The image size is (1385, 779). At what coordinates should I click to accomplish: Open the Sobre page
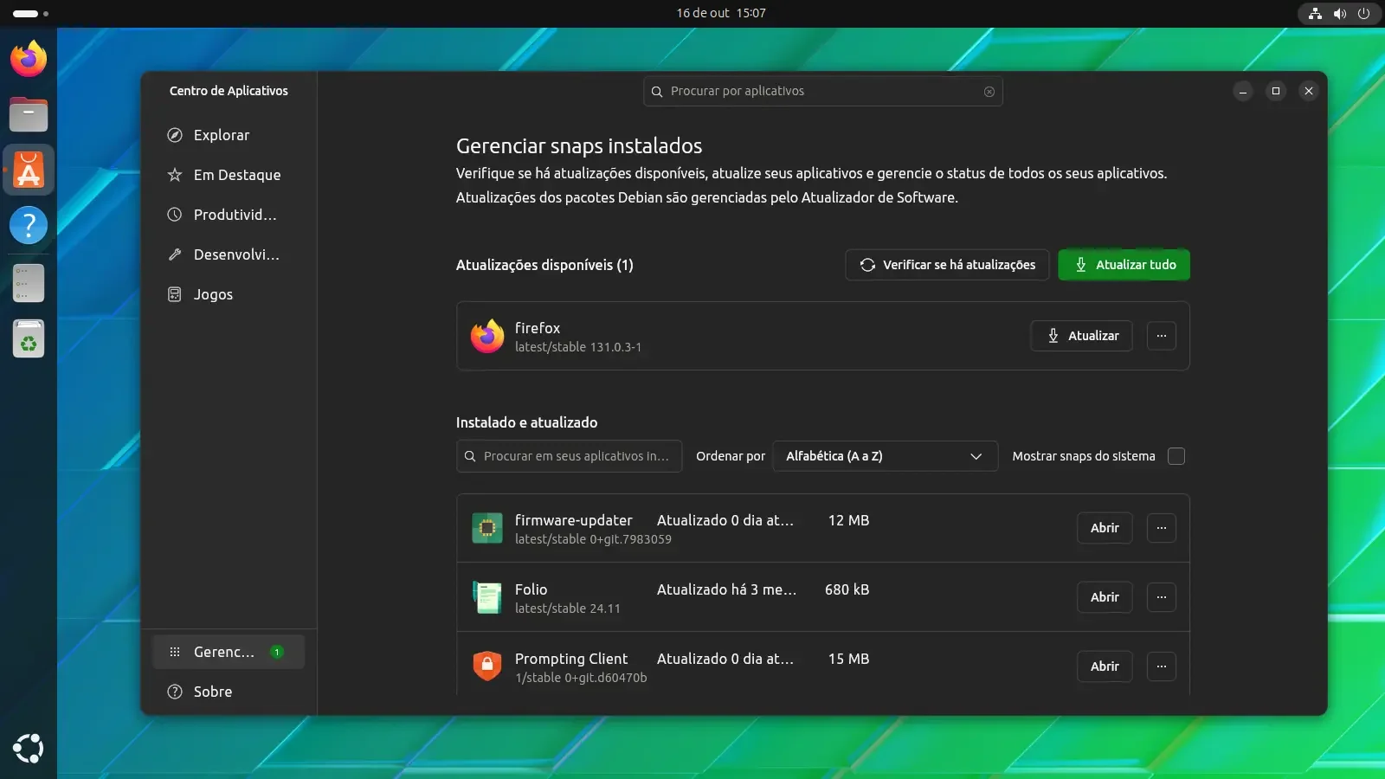click(229, 692)
